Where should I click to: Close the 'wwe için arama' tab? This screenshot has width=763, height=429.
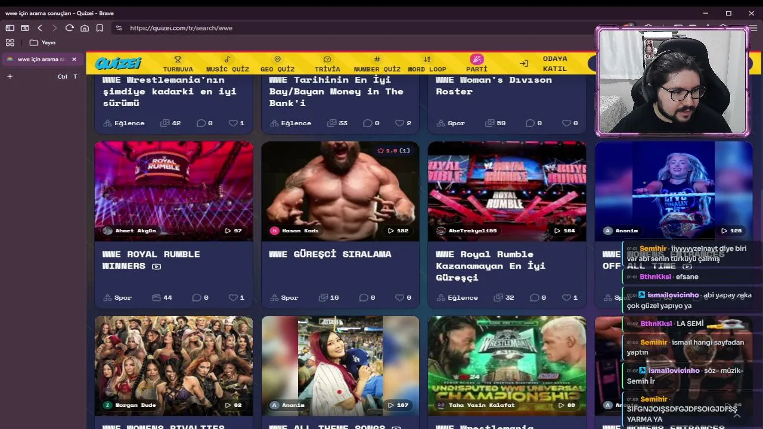74,60
